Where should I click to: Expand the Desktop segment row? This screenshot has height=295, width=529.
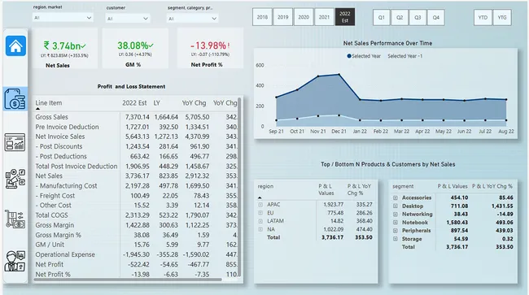396,206
